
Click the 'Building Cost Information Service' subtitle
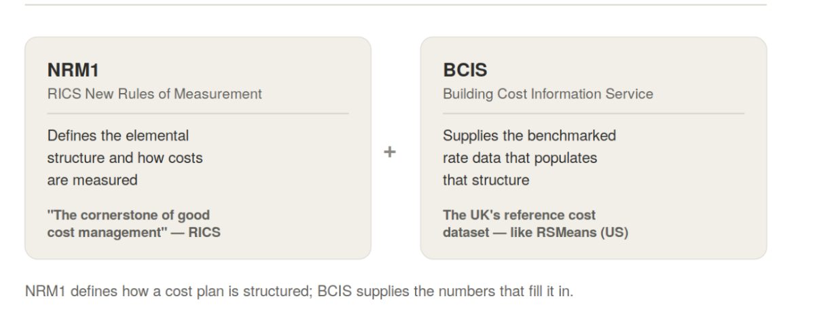(548, 94)
